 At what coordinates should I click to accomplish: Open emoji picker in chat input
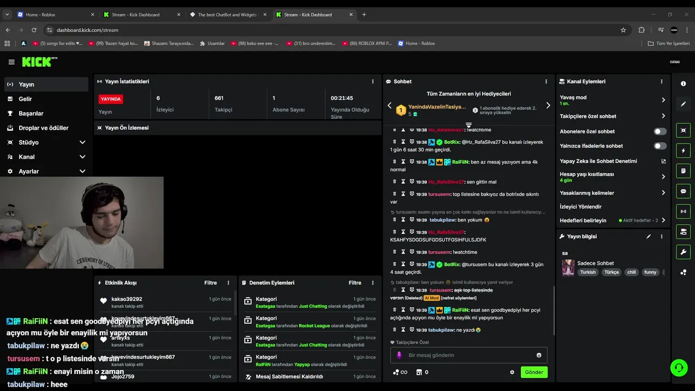tap(539, 355)
